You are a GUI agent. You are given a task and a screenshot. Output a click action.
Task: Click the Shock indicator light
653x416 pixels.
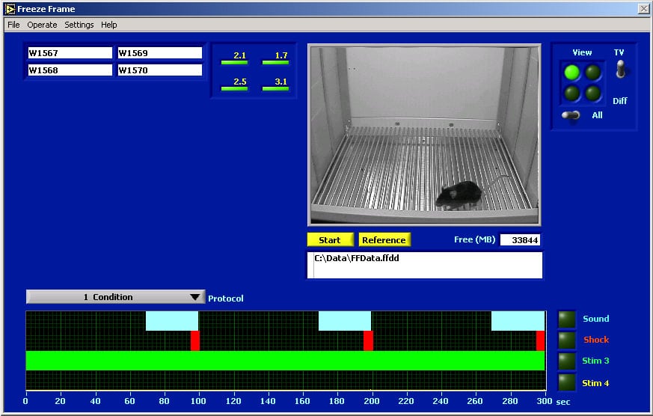click(567, 340)
